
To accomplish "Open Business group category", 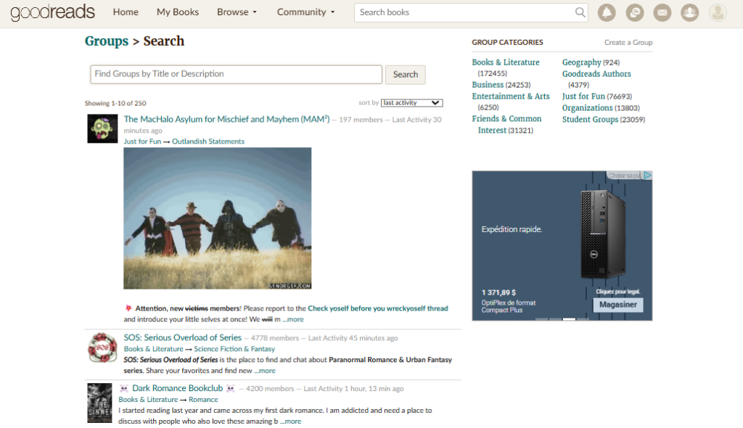I will (x=488, y=85).
